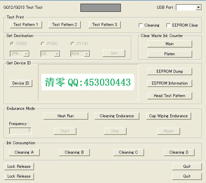
Task: Click the Test Pattern 2 button
Action: click(x=65, y=25)
